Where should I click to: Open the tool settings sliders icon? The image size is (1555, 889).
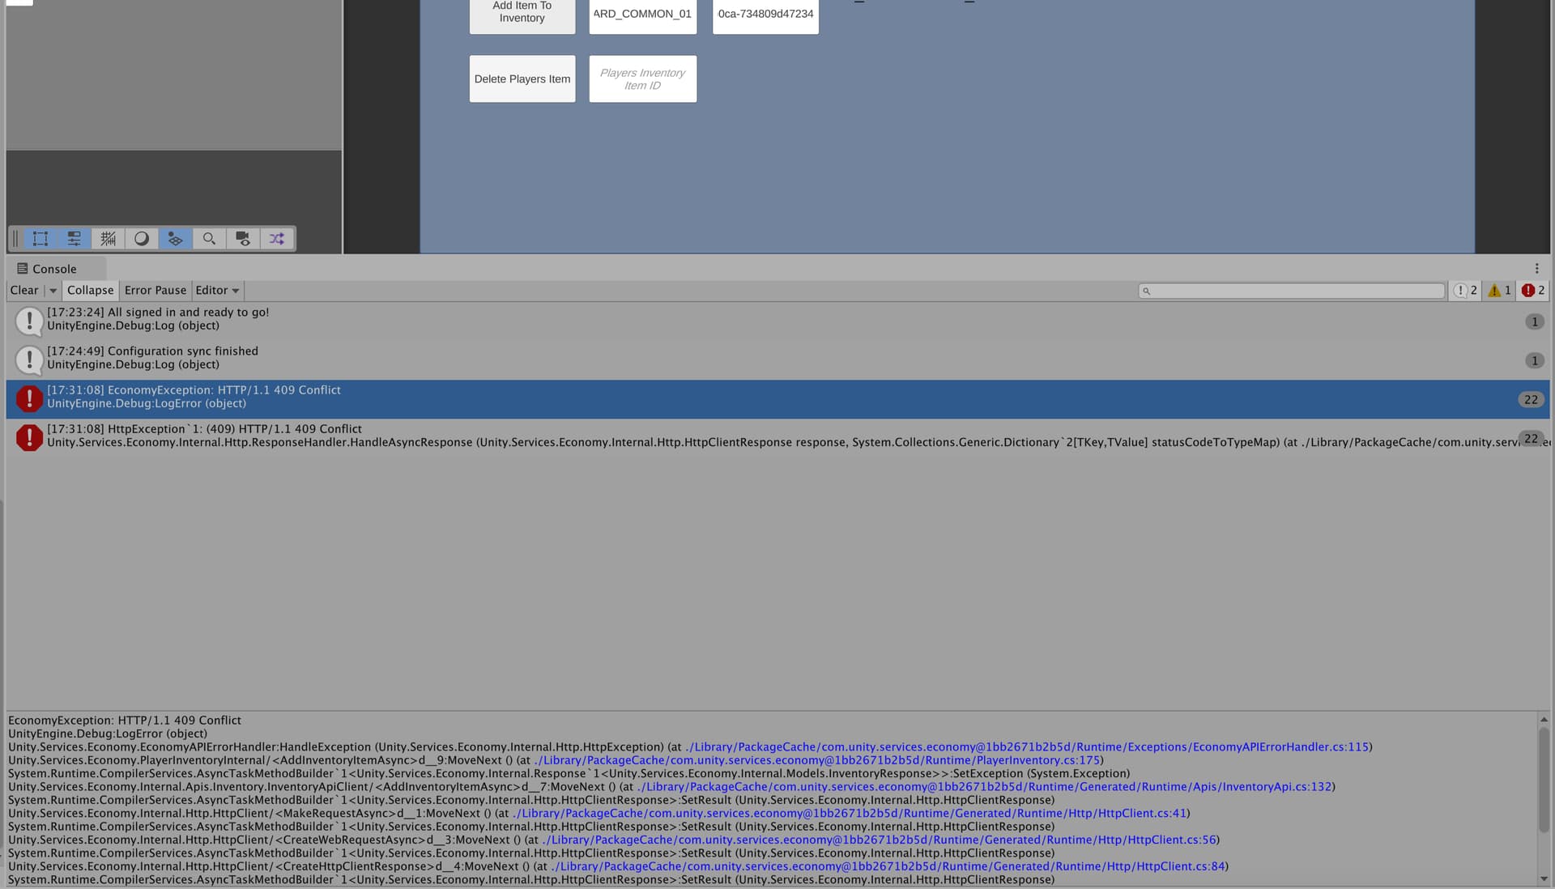coord(74,238)
